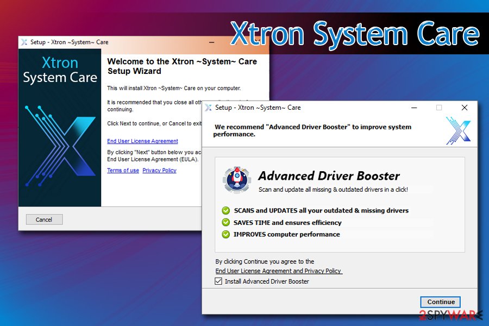Screen dimensions: 489x326
Task: Click the Xtron X logo in front dialog header
Action: click(x=458, y=131)
